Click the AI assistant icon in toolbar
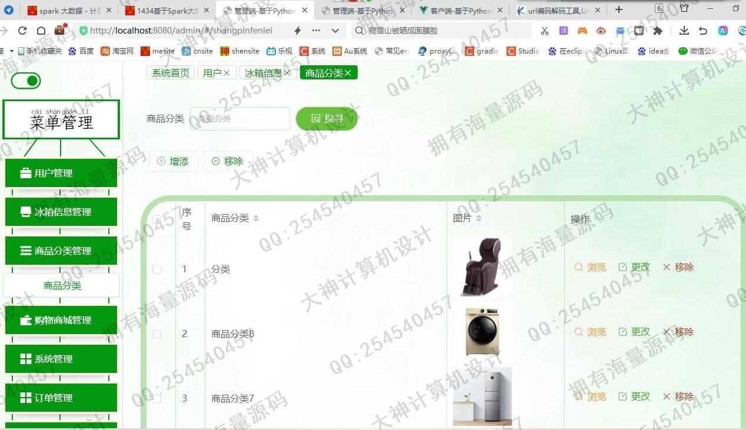The width and height of the screenshot is (746, 430). click(x=723, y=31)
